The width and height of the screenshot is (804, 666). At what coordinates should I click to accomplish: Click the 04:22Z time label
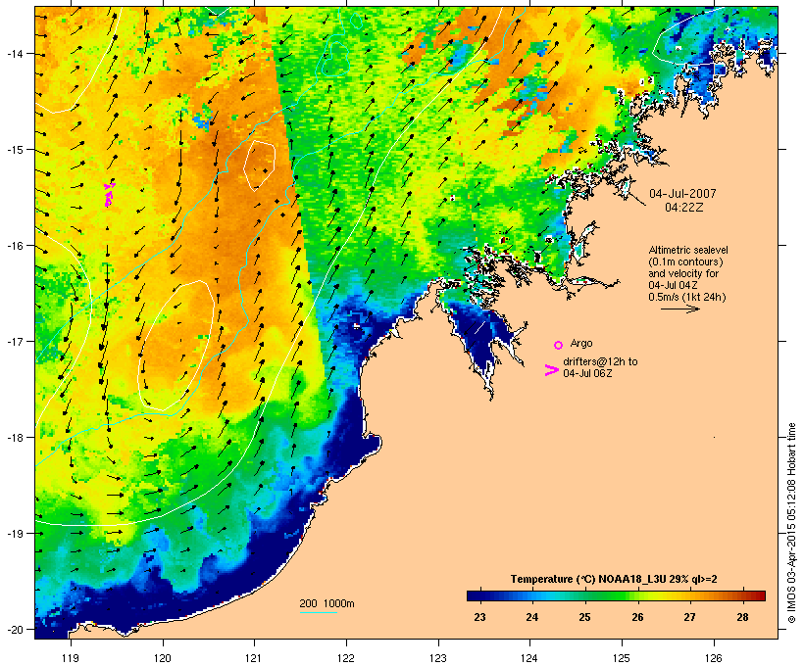pos(684,208)
